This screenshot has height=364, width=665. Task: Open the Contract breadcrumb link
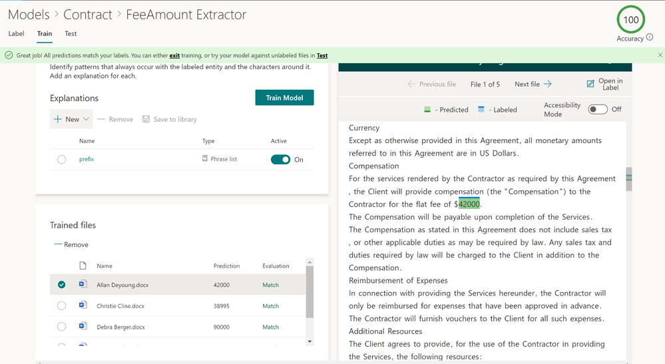[x=88, y=15]
